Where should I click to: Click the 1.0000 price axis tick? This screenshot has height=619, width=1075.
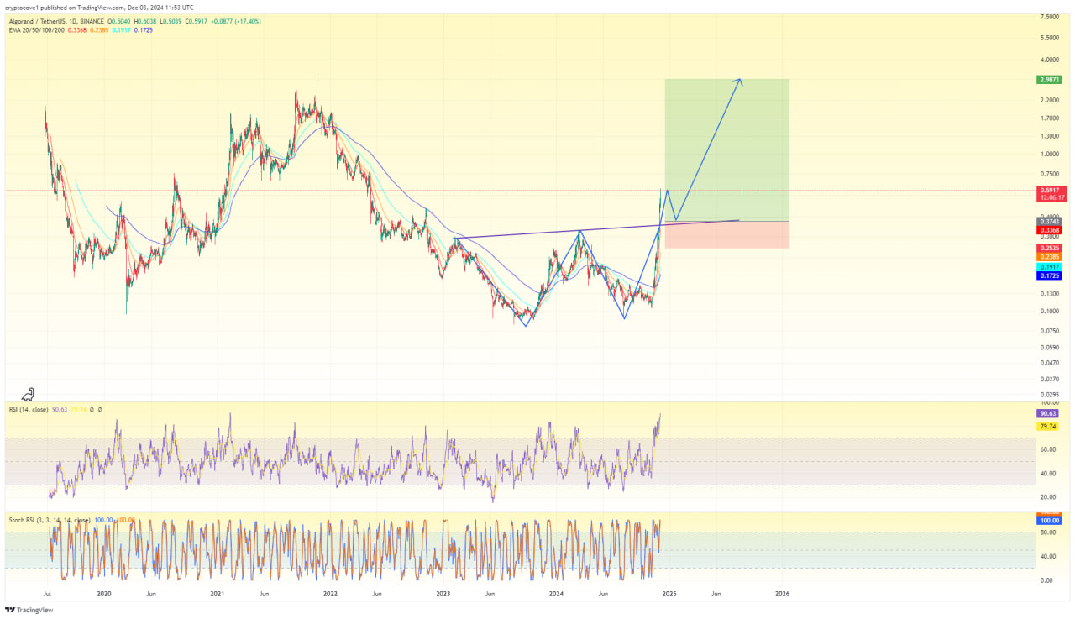point(1049,154)
